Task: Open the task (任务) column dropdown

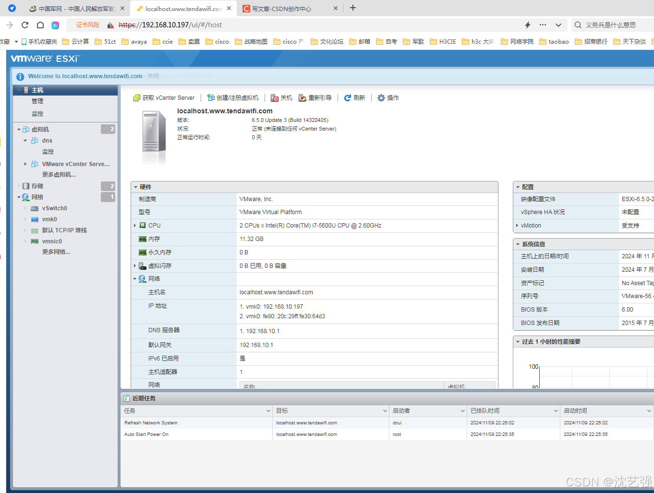Action: 268,411
